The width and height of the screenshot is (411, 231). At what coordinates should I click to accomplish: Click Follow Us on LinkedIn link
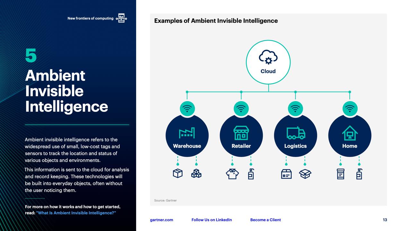pos(212,220)
